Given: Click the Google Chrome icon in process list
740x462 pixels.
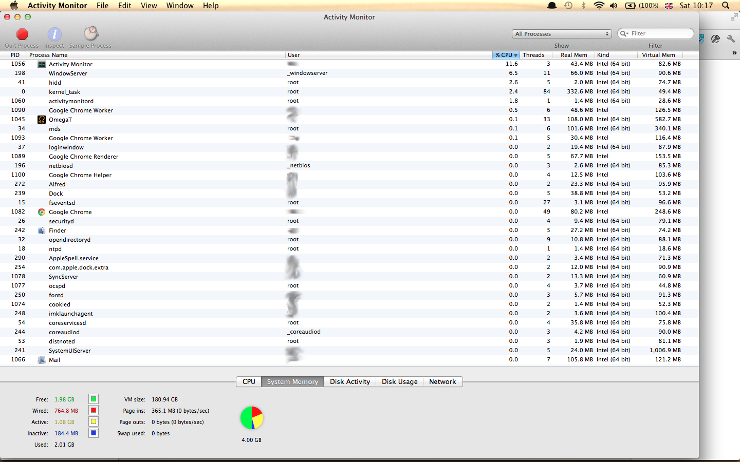Looking at the screenshot, I should [42, 212].
